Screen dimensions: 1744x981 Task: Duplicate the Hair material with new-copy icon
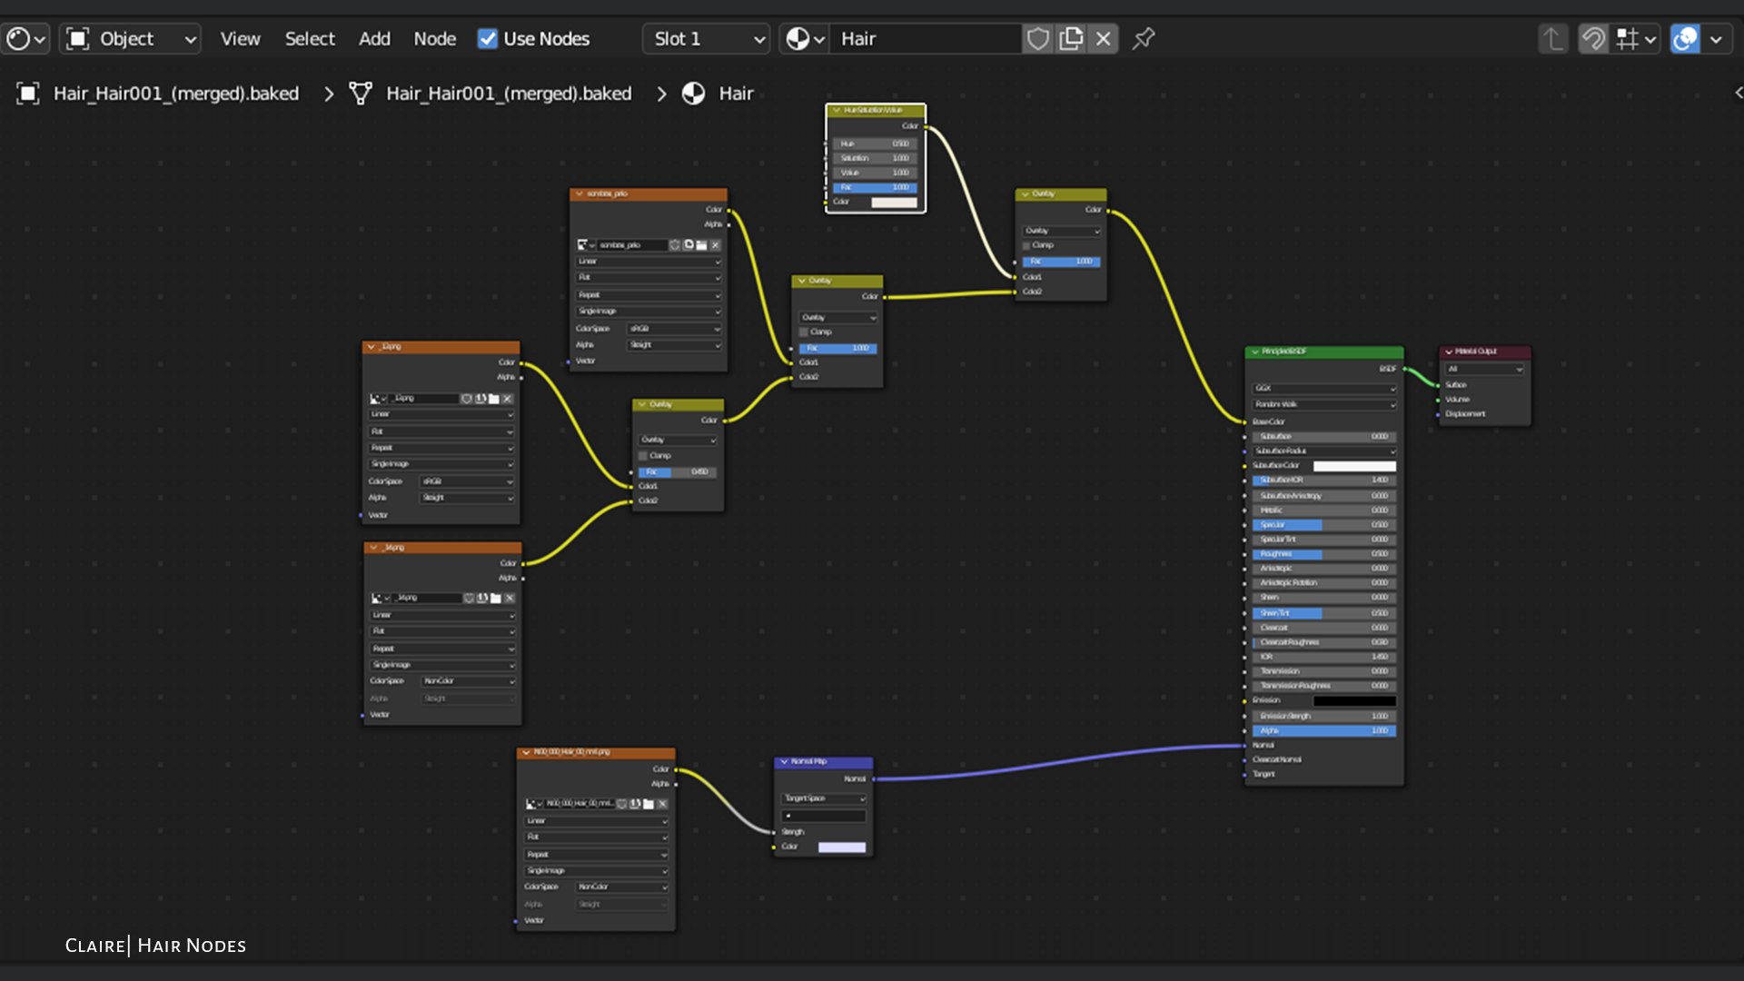pyautogui.click(x=1071, y=39)
